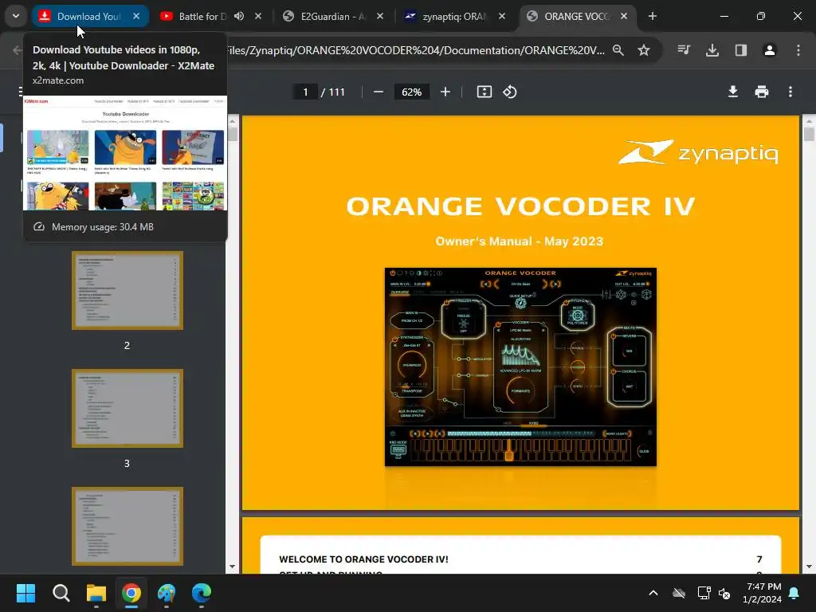Open Microsoft Edge from taskbar

tap(202, 593)
